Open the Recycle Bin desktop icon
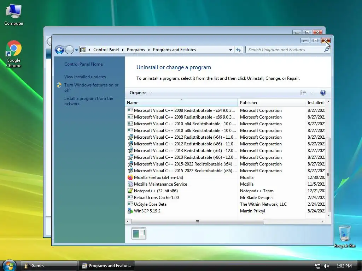Image resolution: width=362 pixels, height=271 pixels. pyautogui.click(x=344, y=237)
